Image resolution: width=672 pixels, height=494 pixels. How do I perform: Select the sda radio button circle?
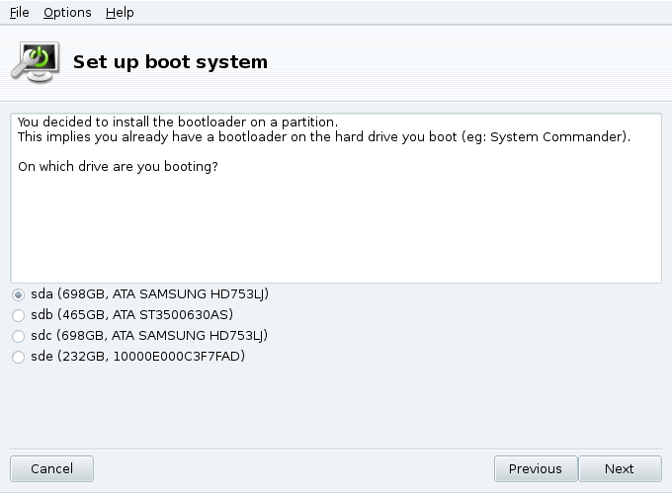click(x=18, y=294)
